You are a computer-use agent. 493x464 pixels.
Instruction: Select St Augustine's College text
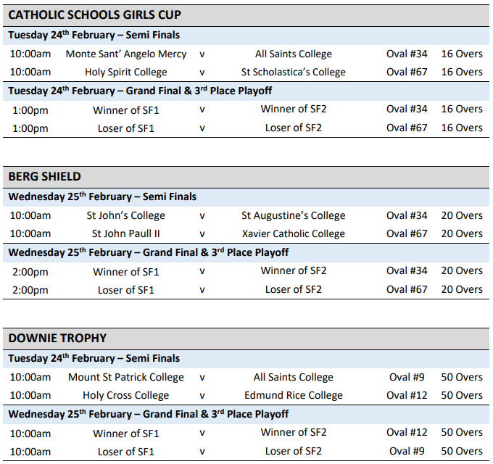[x=294, y=215]
